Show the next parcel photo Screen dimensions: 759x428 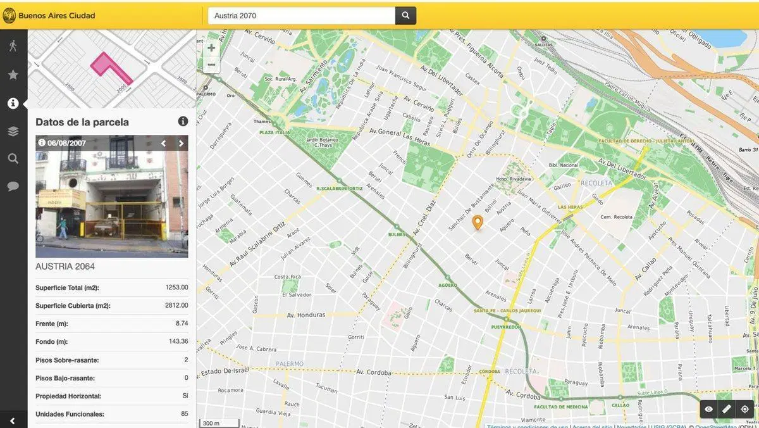181,143
